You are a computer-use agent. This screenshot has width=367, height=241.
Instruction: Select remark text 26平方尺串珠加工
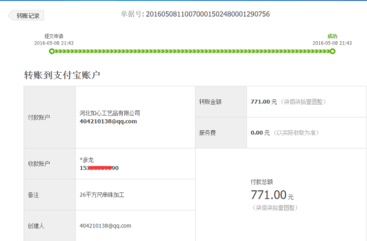[x=102, y=195]
